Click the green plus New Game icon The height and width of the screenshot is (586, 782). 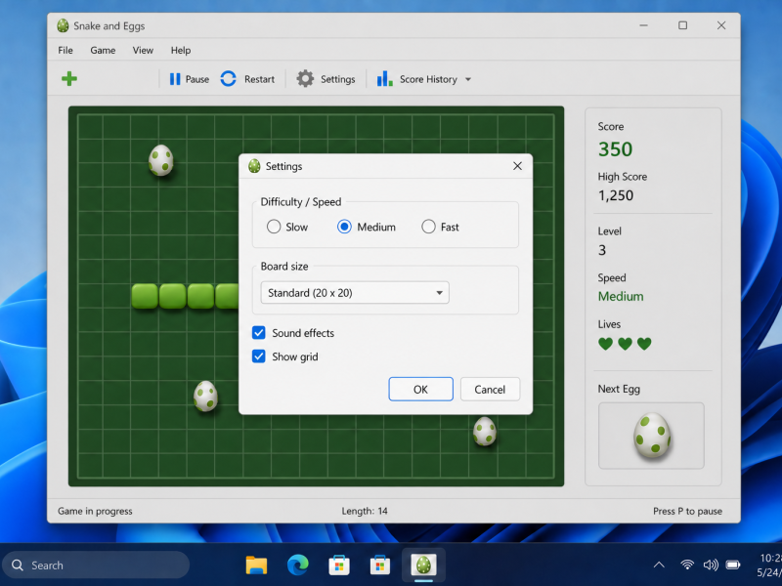pyautogui.click(x=69, y=79)
